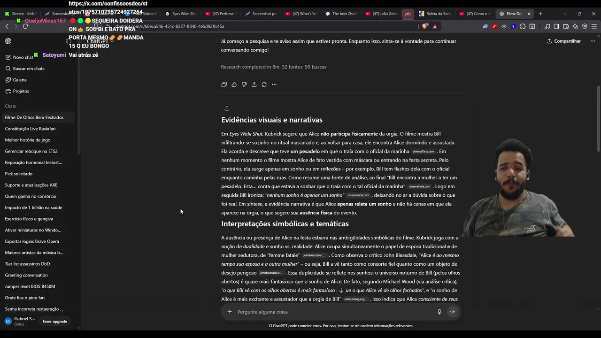Open chat Impacto de 1 bilhão na saúde
The height and width of the screenshot is (338, 601).
coord(38,207)
